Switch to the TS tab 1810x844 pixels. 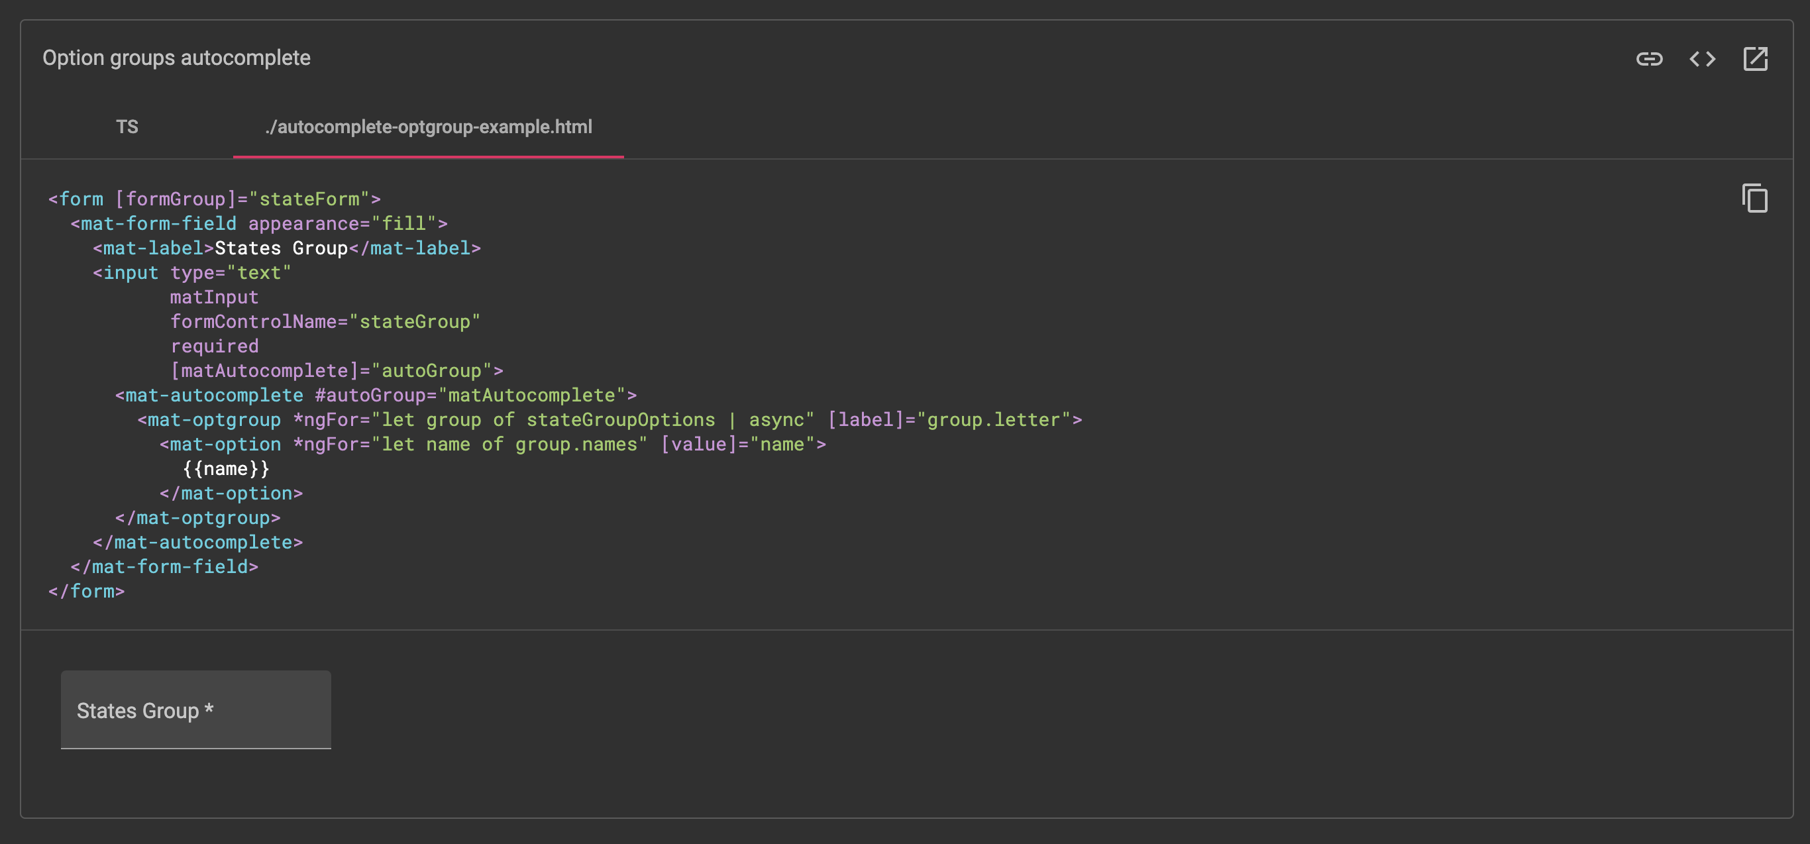pyautogui.click(x=127, y=127)
